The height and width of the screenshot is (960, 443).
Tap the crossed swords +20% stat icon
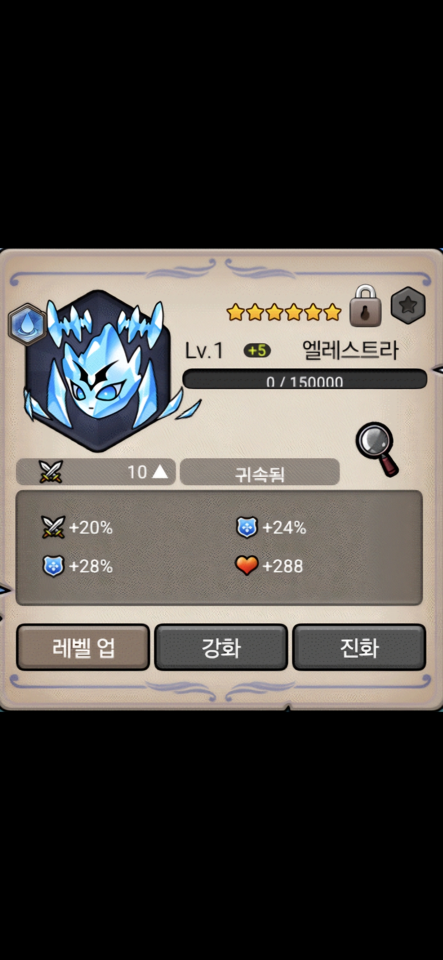53,527
